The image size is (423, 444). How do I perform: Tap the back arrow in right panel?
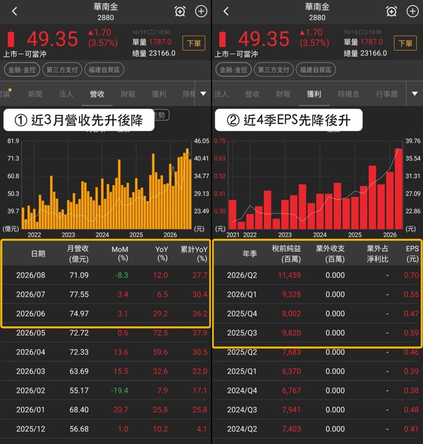pyautogui.click(x=226, y=12)
